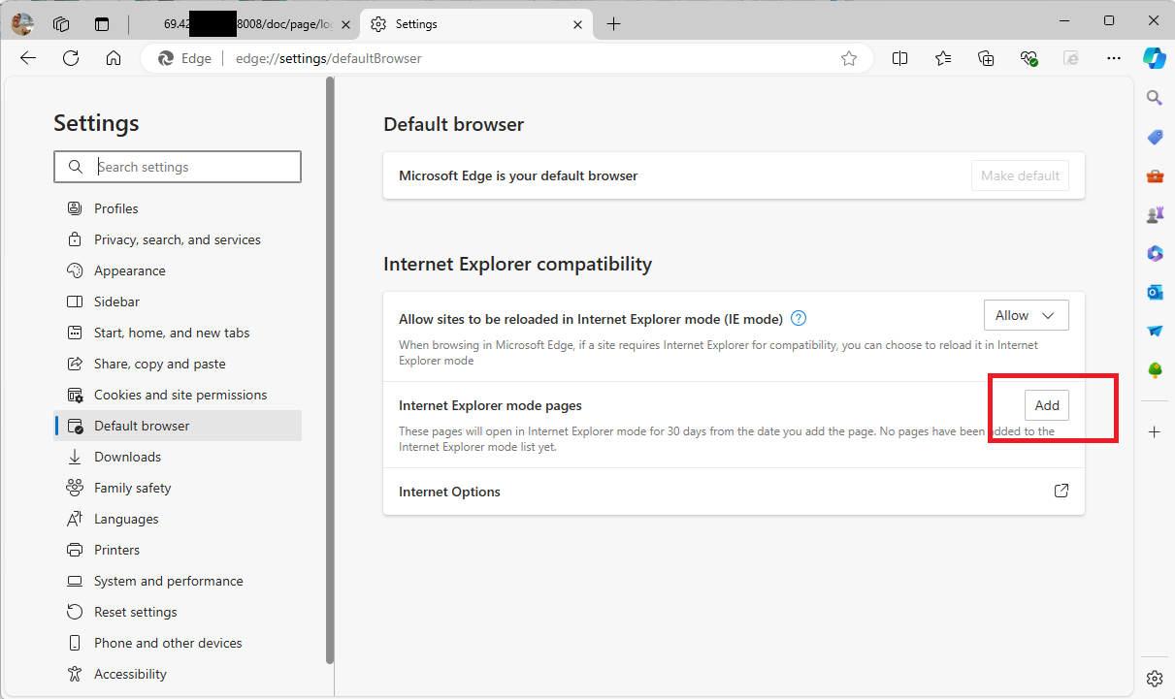Open the tree icon in sidebar
1175x699 pixels.
click(1155, 369)
